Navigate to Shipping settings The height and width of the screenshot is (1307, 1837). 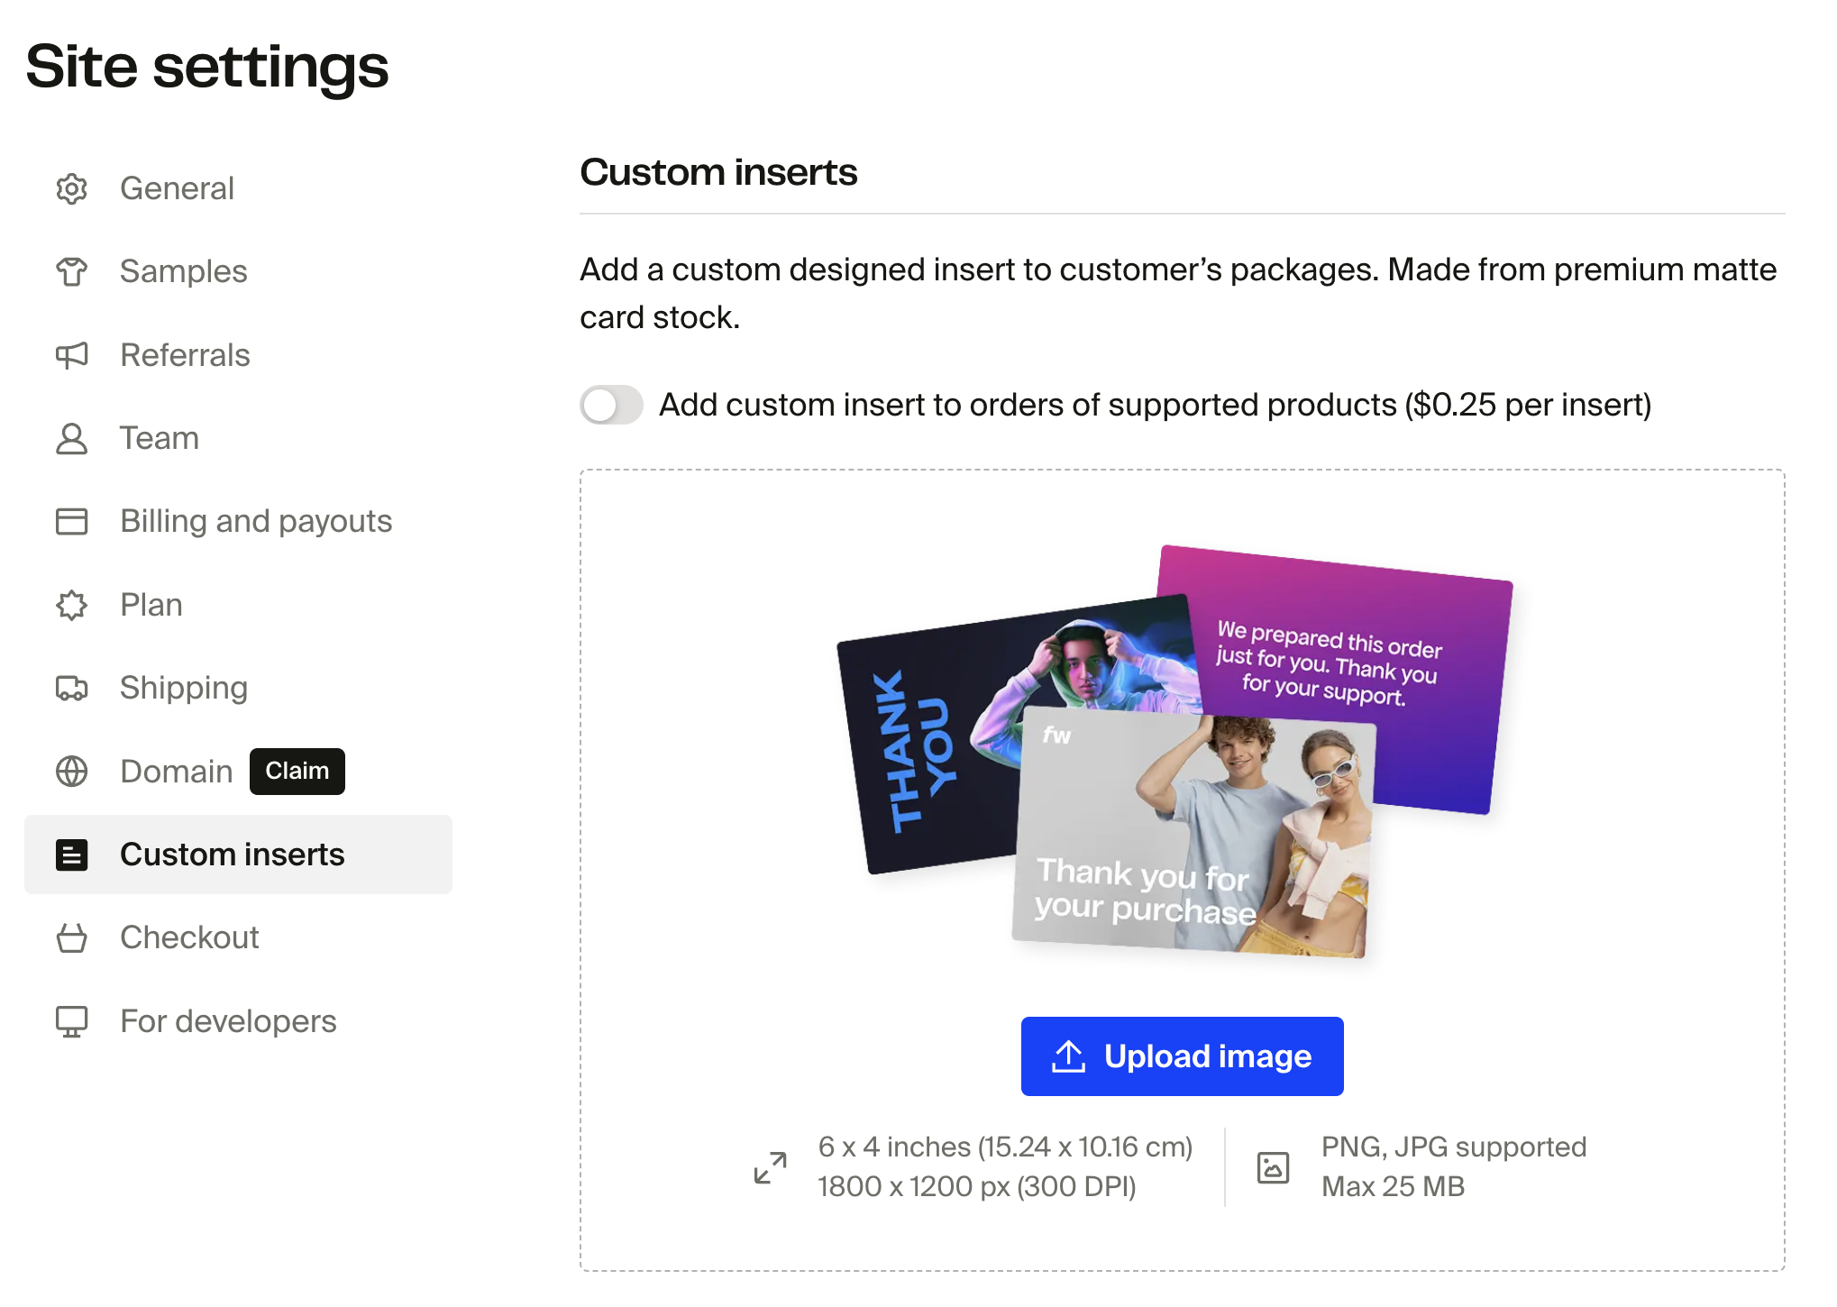point(184,688)
